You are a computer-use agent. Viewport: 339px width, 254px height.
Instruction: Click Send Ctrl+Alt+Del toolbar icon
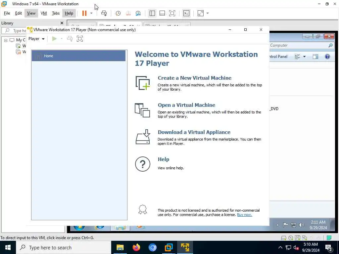click(x=104, y=13)
